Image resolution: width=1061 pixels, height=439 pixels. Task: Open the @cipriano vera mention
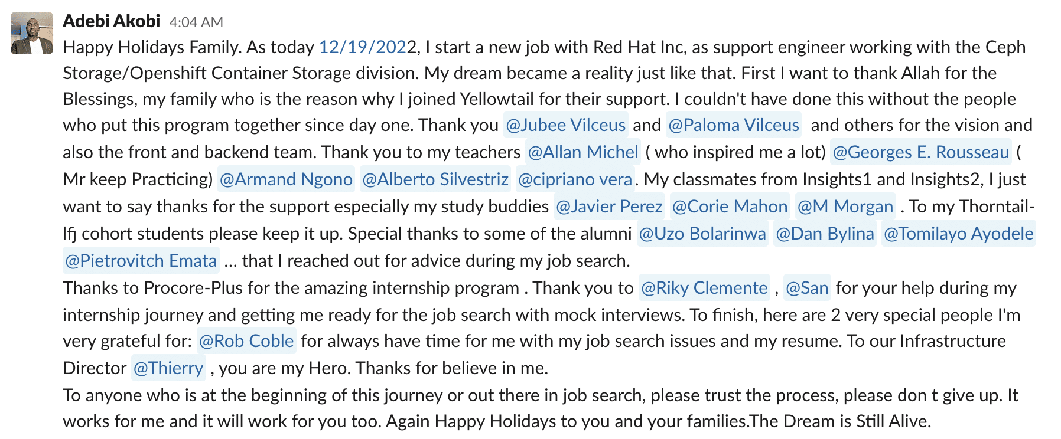tap(575, 179)
